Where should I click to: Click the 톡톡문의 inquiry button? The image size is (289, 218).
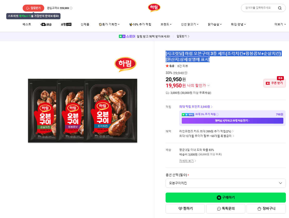tap(226, 208)
